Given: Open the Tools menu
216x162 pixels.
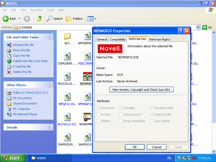Looking at the screenshot, I should click(50, 10).
